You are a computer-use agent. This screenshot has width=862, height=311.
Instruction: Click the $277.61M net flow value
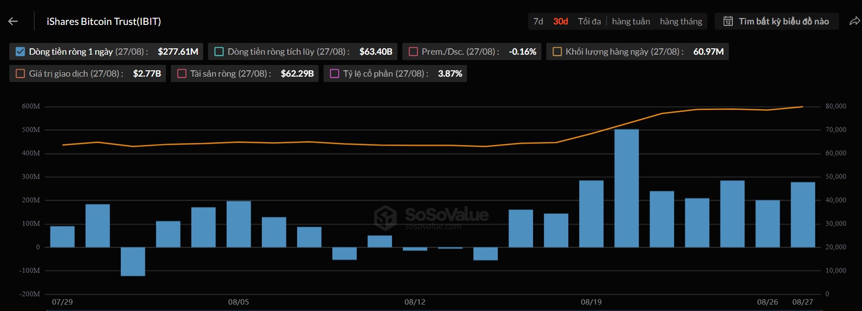[x=178, y=51]
